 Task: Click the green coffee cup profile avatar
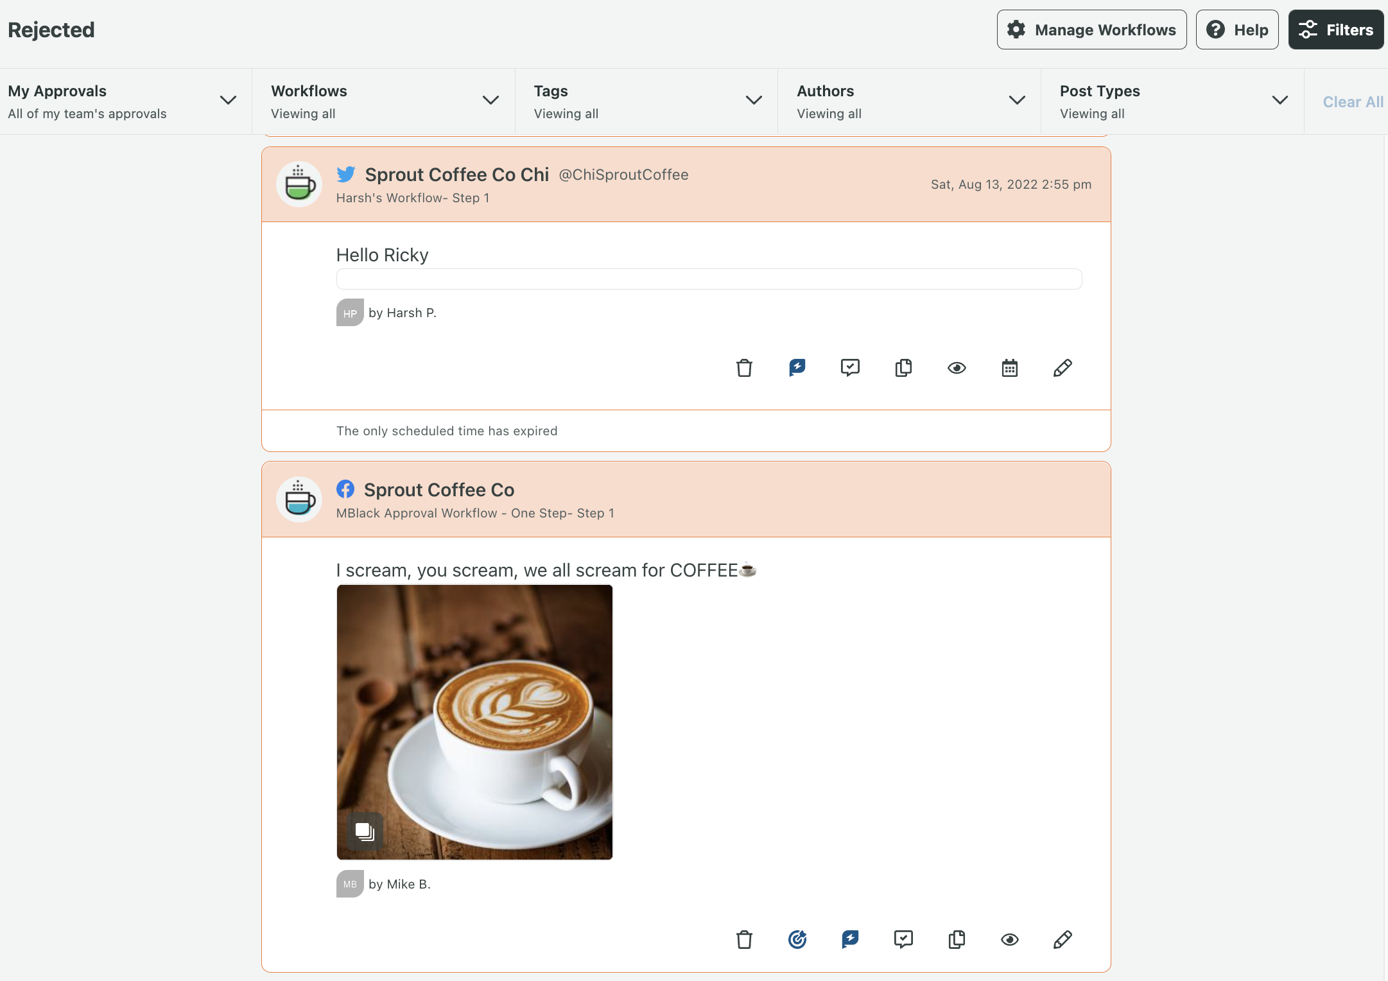[x=299, y=184]
